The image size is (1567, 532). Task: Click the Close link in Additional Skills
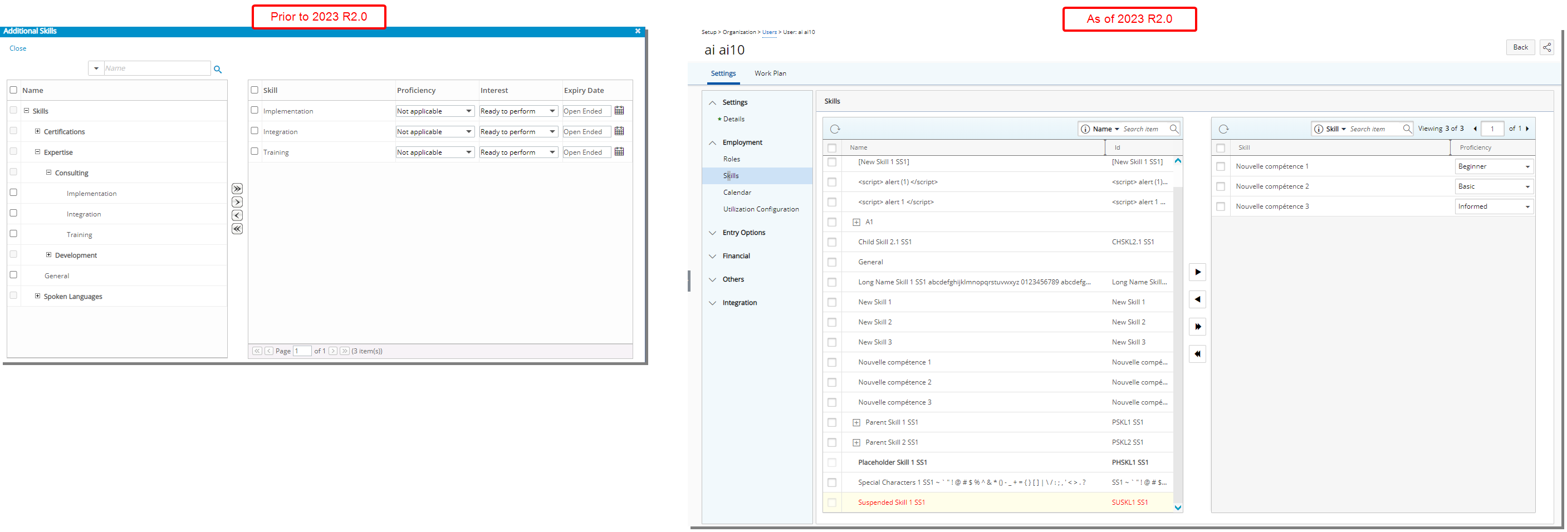point(18,48)
